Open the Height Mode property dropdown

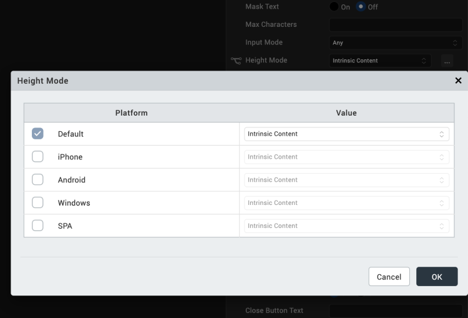point(380,61)
